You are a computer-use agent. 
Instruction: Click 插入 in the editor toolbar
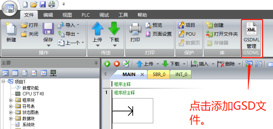pos(200,64)
